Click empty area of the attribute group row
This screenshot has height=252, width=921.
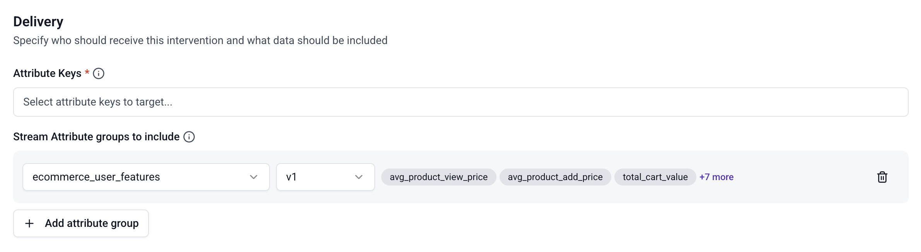pyautogui.click(x=804, y=177)
